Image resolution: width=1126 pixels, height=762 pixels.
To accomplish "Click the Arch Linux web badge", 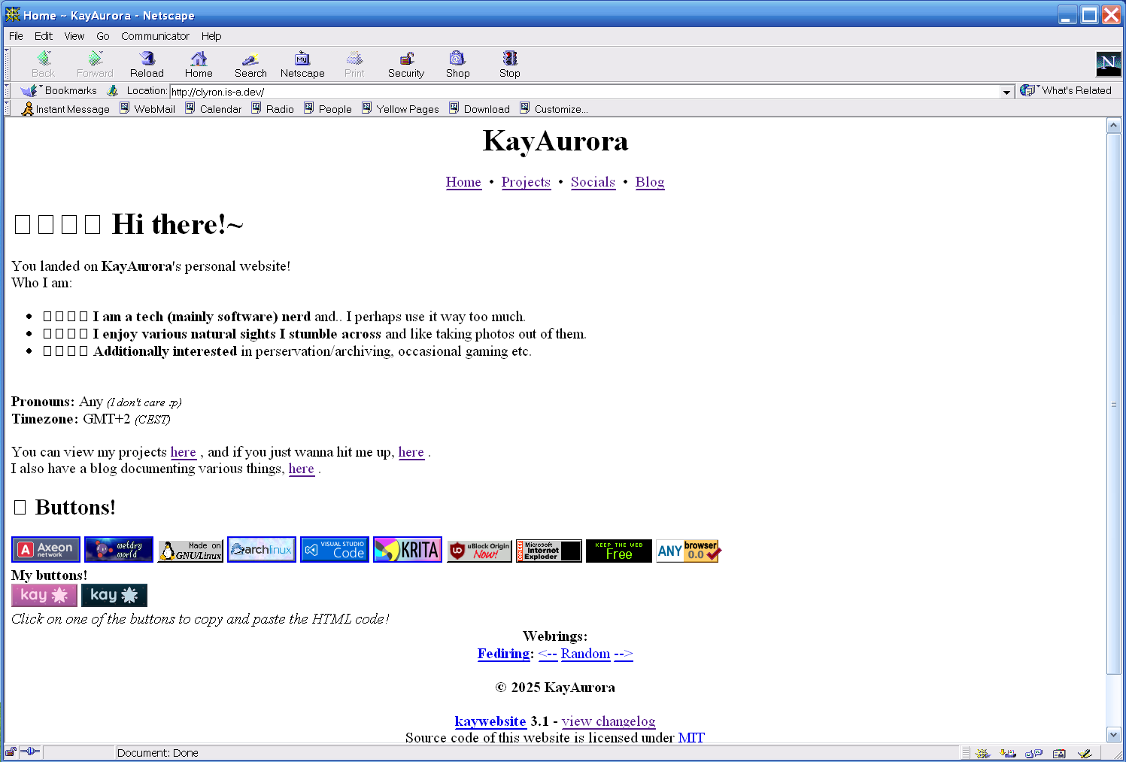I will click(262, 550).
